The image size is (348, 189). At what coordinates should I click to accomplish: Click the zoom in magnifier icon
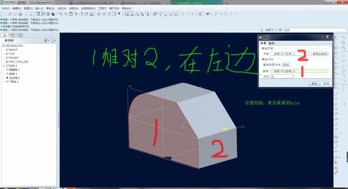61,14
